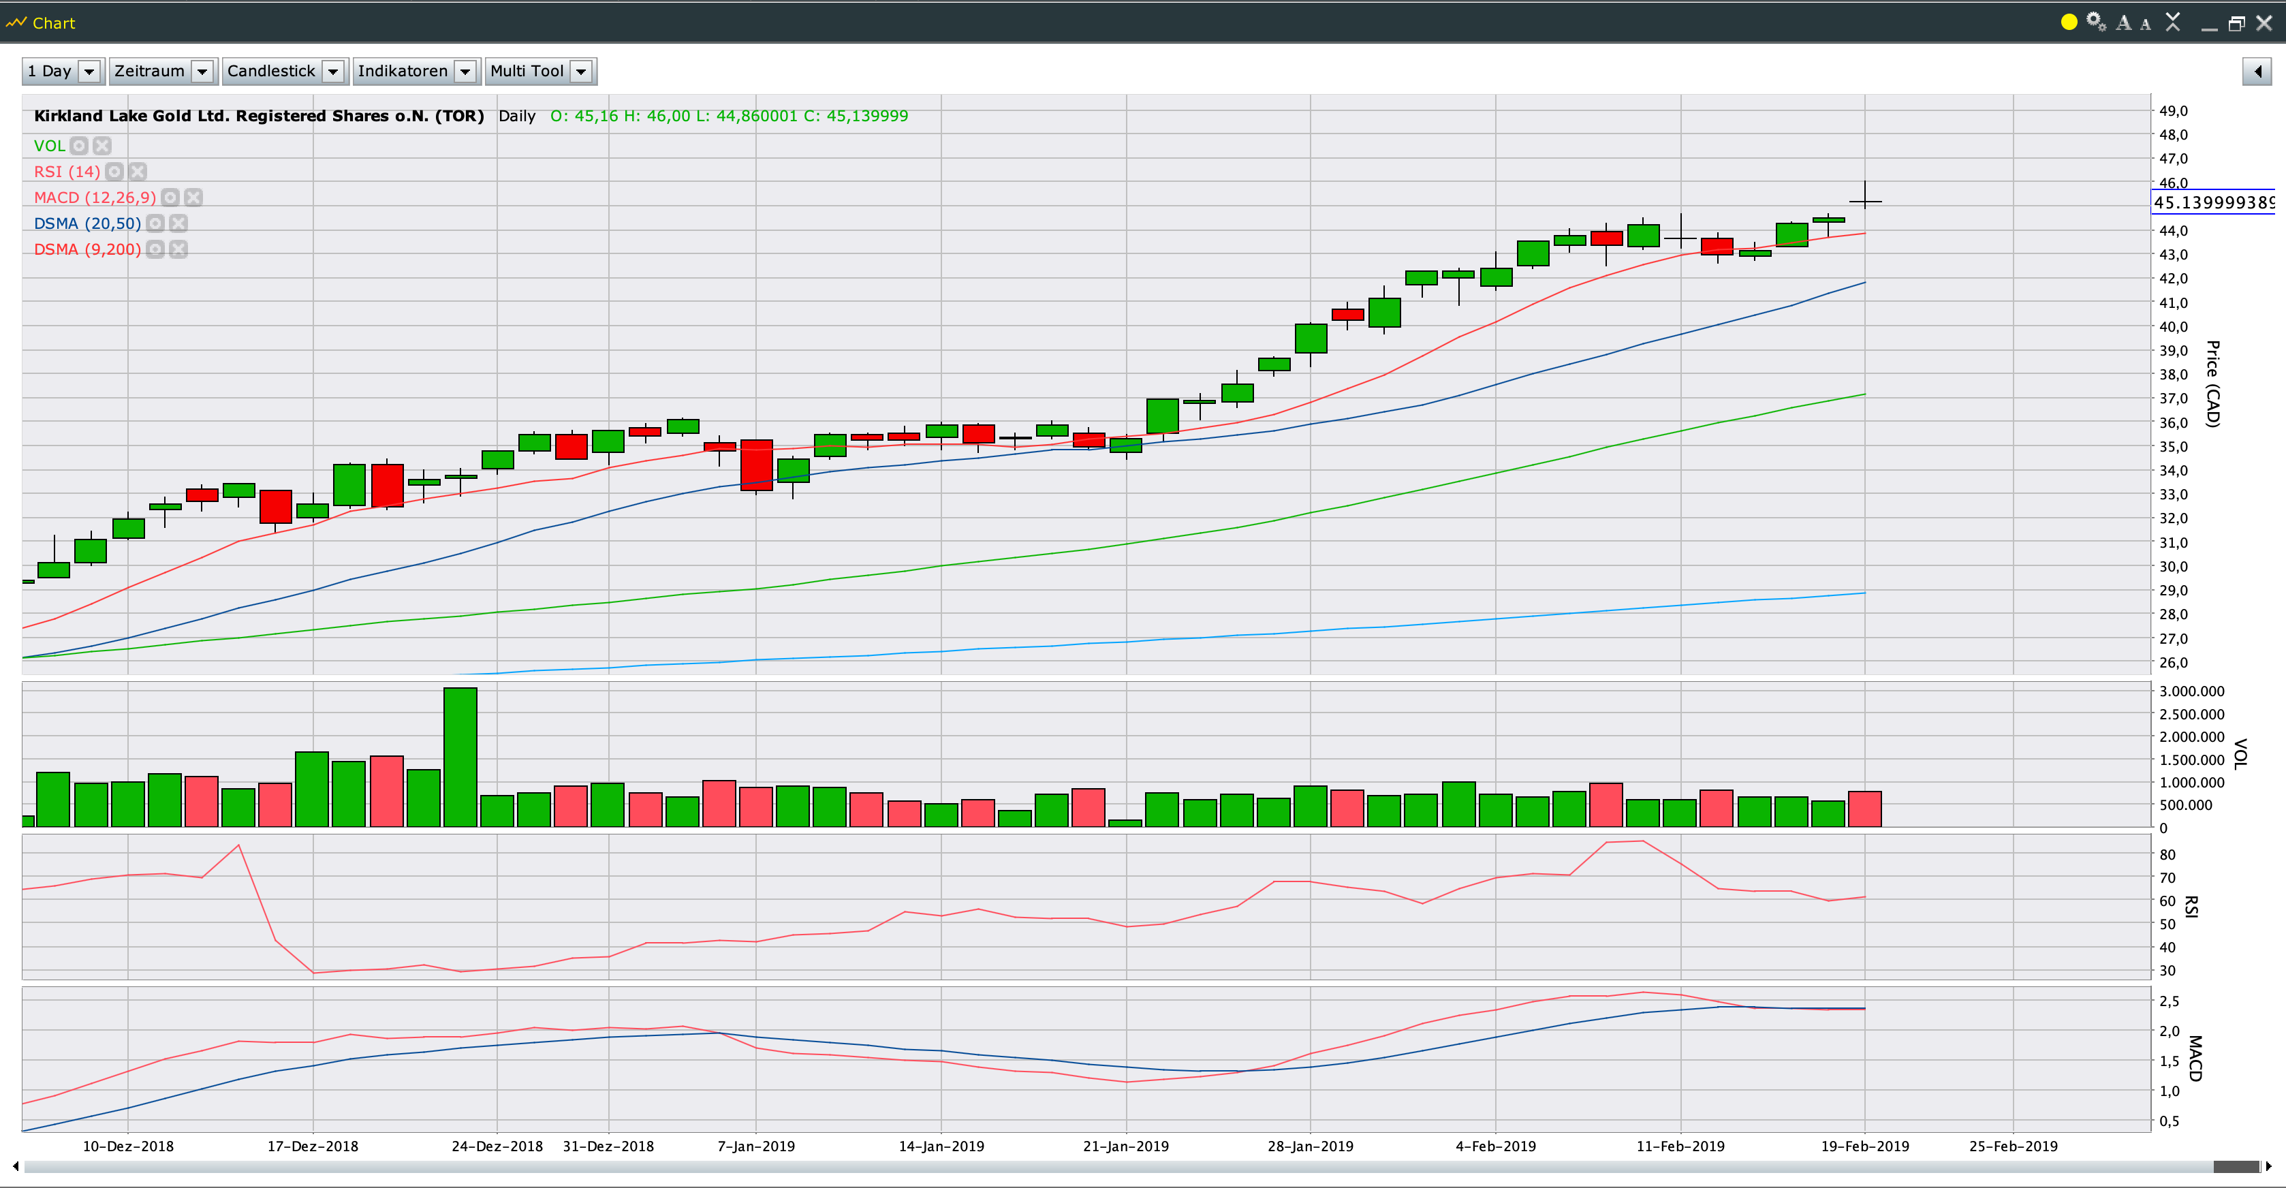2286x1188 pixels.
Task: Open the Candlestick chart type dropdown
Action: pyautogui.click(x=333, y=71)
